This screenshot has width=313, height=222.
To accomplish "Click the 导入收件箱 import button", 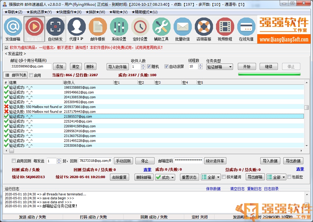I will click(x=118, y=67).
